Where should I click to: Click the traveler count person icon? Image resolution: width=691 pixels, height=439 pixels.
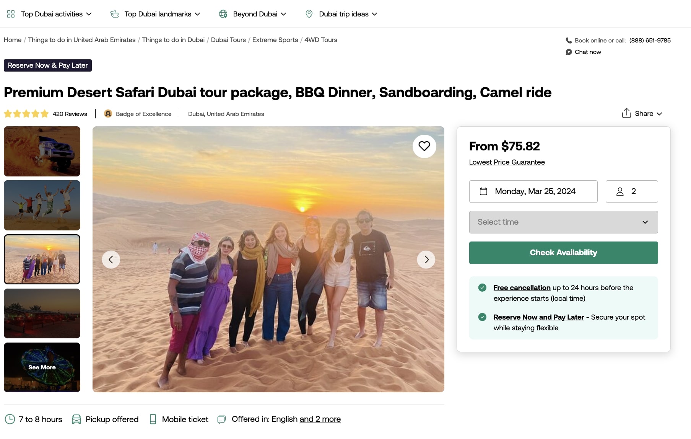pyautogui.click(x=620, y=191)
